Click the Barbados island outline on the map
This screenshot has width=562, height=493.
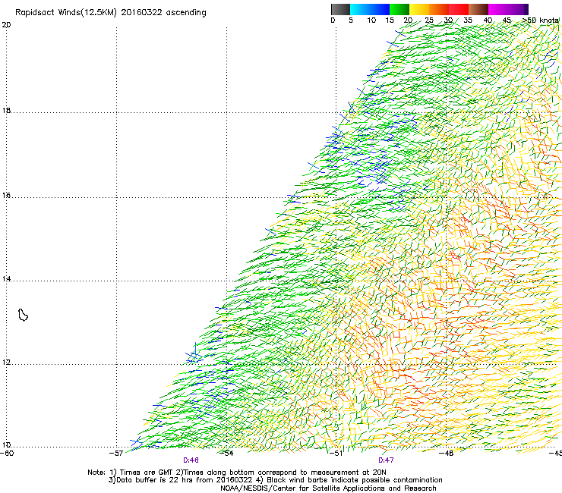point(23,315)
